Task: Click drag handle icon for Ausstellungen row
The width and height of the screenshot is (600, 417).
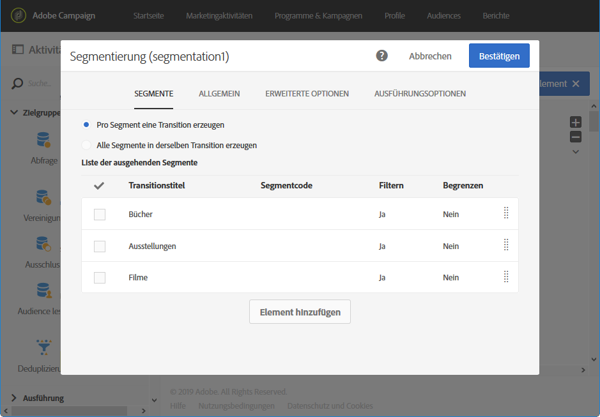Action: [x=506, y=245]
